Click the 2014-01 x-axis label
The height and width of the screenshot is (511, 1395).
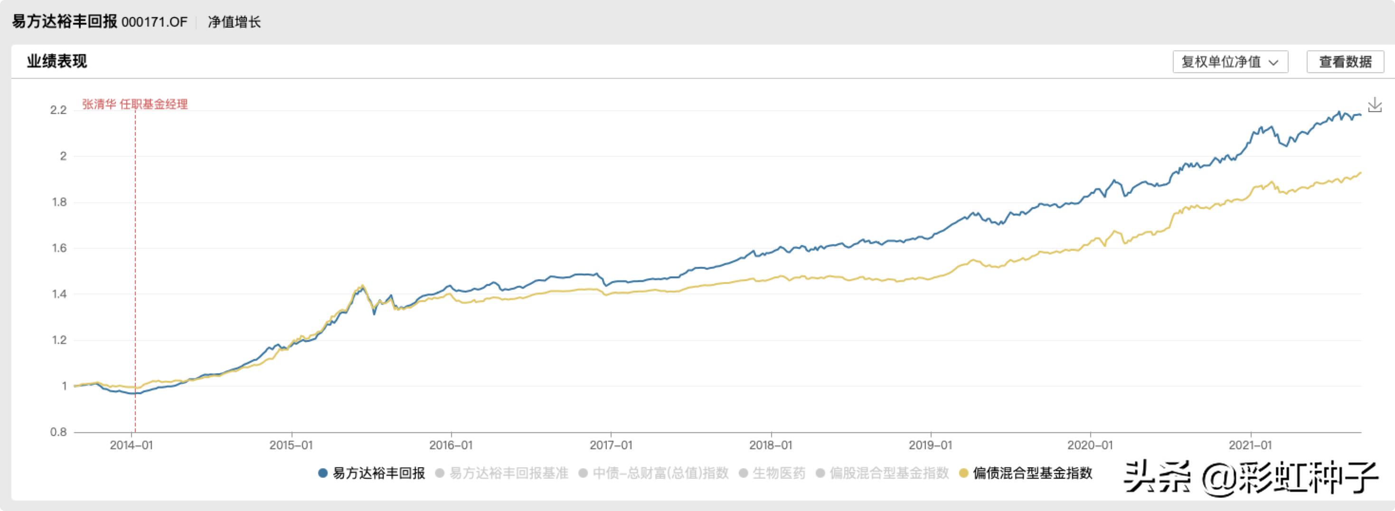pos(131,445)
